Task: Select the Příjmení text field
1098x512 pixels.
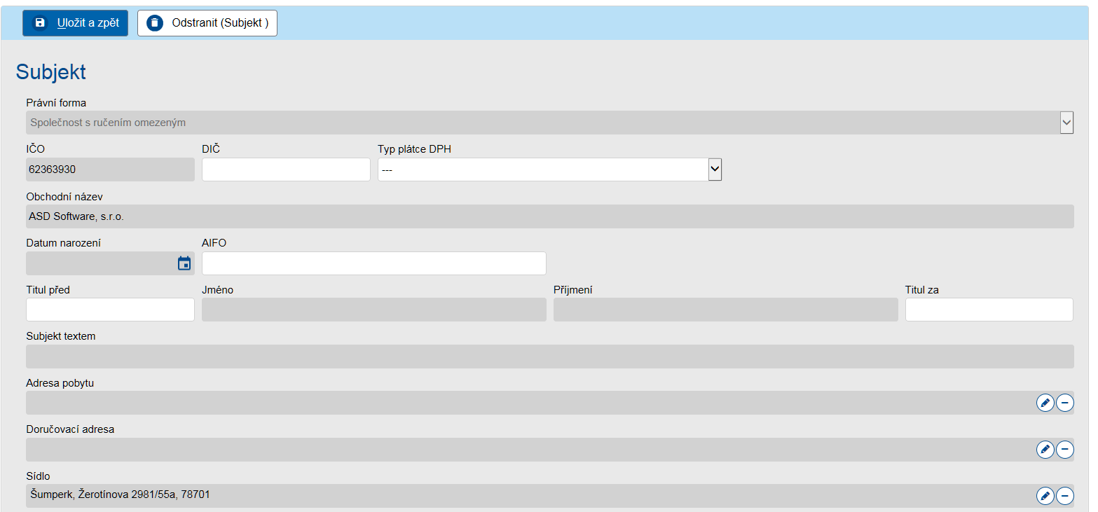Action: point(725,310)
